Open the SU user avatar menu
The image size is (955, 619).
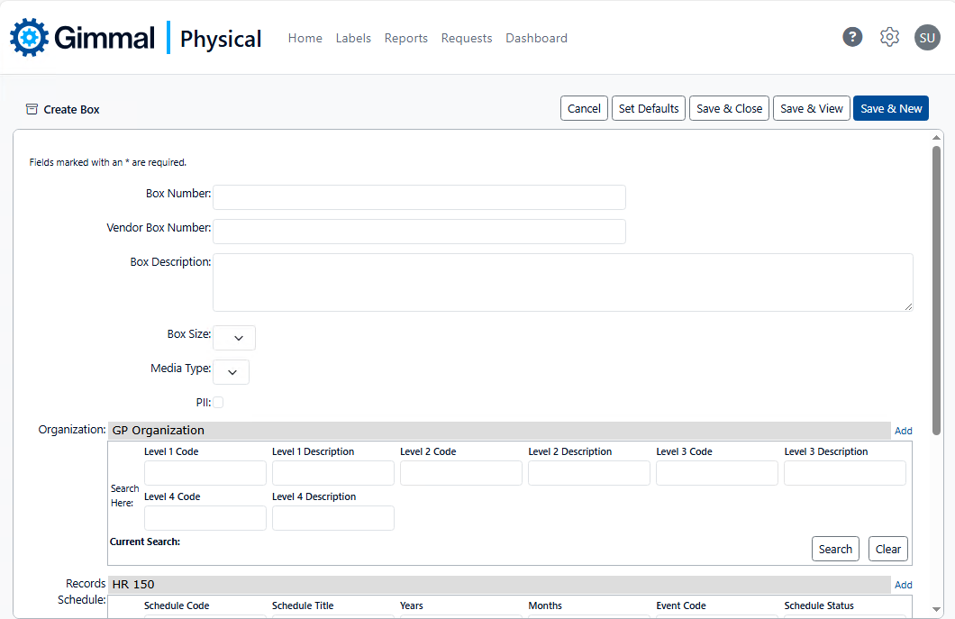click(927, 37)
